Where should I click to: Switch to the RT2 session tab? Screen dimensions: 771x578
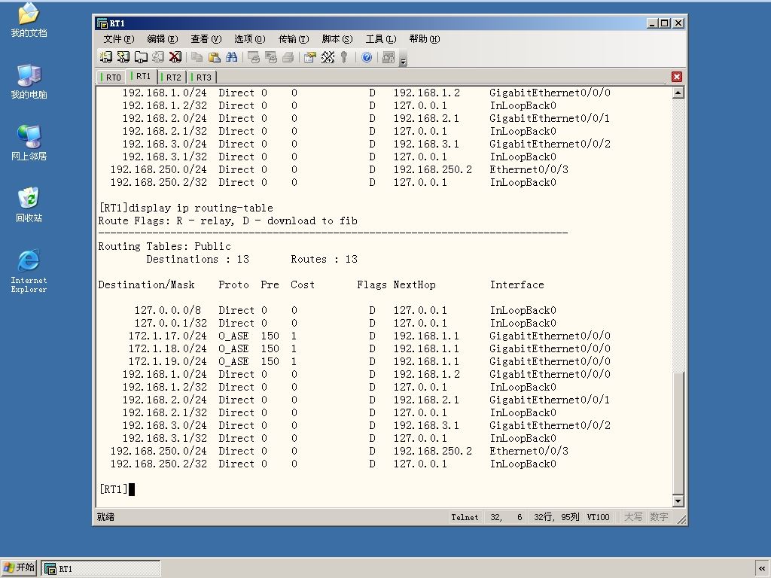pyautogui.click(x=172, y=78)
